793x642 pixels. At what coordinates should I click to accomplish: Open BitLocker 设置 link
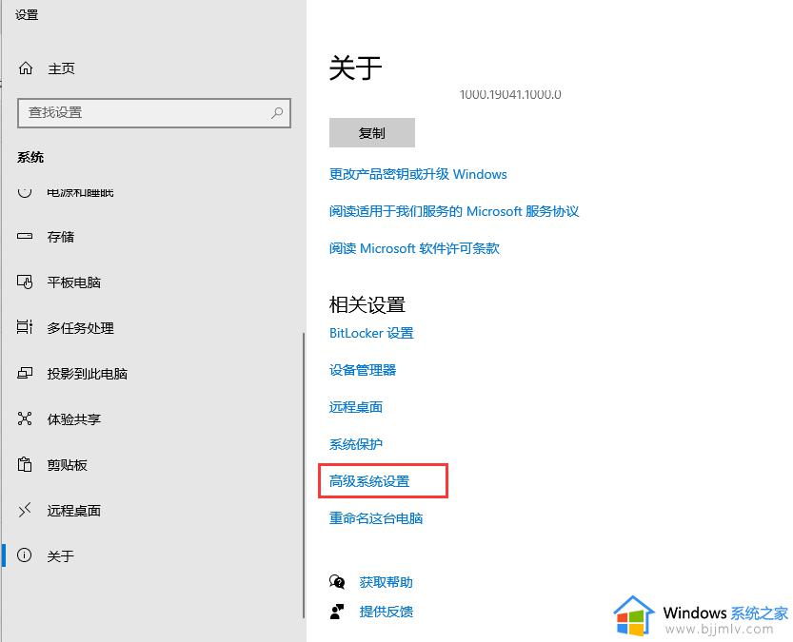coord(371,333)
